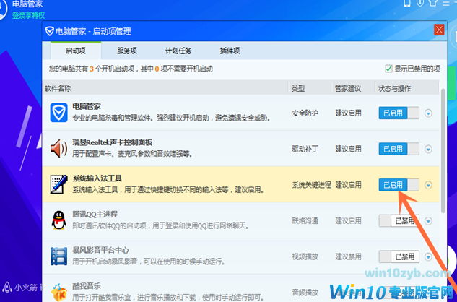Select the 腾讯QQ主进程 row title
The width and height of the screenshot is (457, 302).
(95, 214)
